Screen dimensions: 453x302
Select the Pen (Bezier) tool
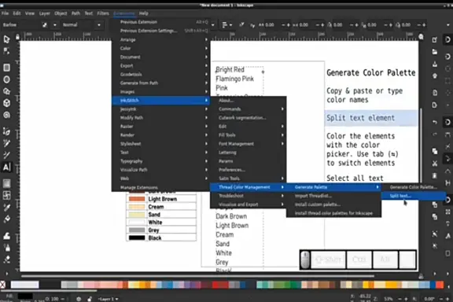point(6,131)
